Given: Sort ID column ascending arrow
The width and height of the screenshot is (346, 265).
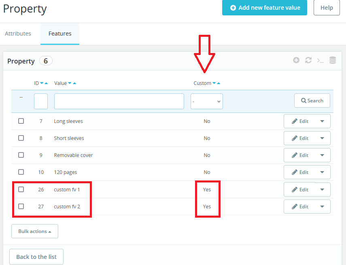Looking at the screenshot, I should (46, 83).
